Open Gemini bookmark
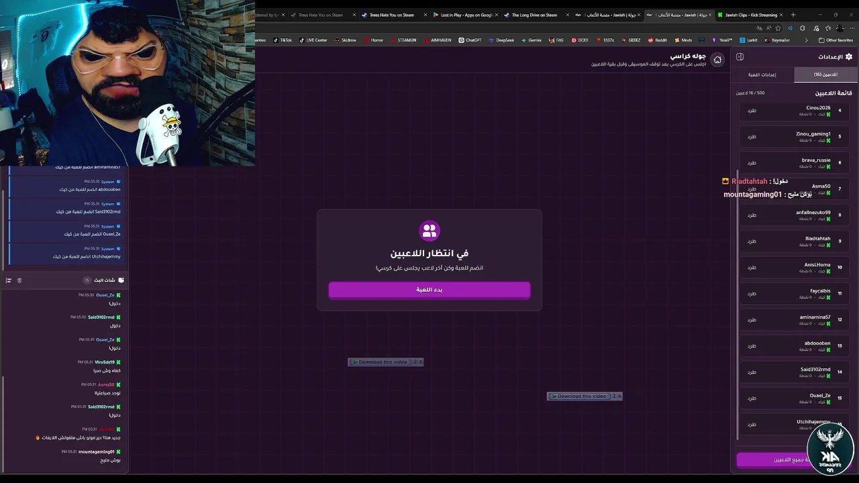The height and width of the screenshot is (483, 859). [x=531, y=40]
